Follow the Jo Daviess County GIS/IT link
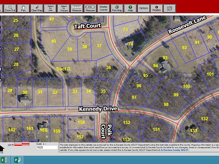Image resolution: width=219 pixels, height=164 pixels. coord(175,150)
